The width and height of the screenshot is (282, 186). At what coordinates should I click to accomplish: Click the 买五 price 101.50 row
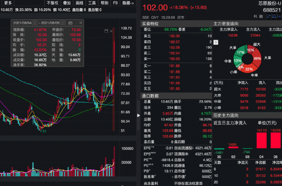click(176, 88)
